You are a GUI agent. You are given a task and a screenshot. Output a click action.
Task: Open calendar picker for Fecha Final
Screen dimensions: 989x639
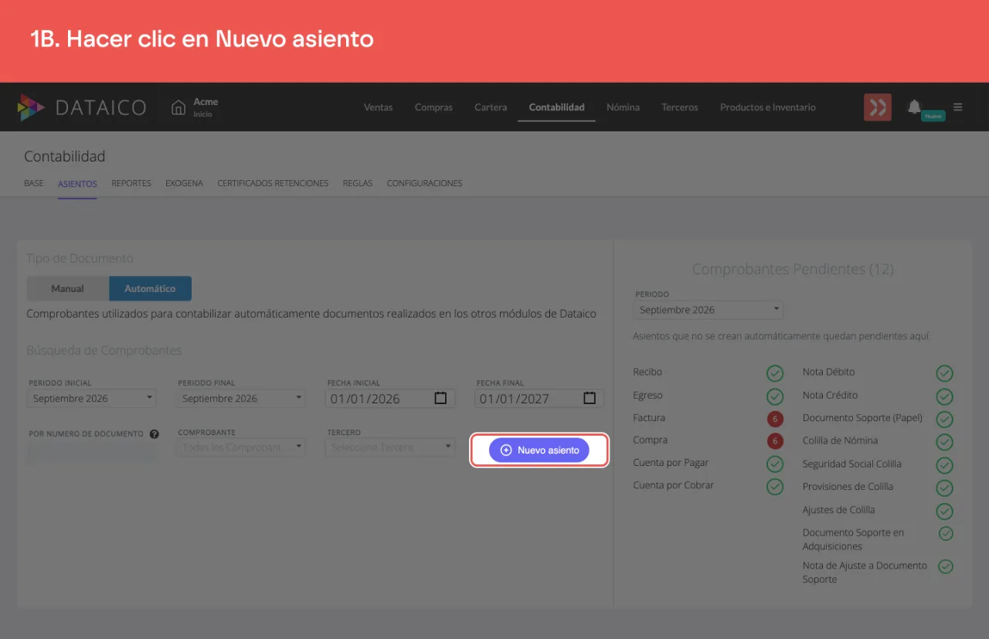(590, 398)
